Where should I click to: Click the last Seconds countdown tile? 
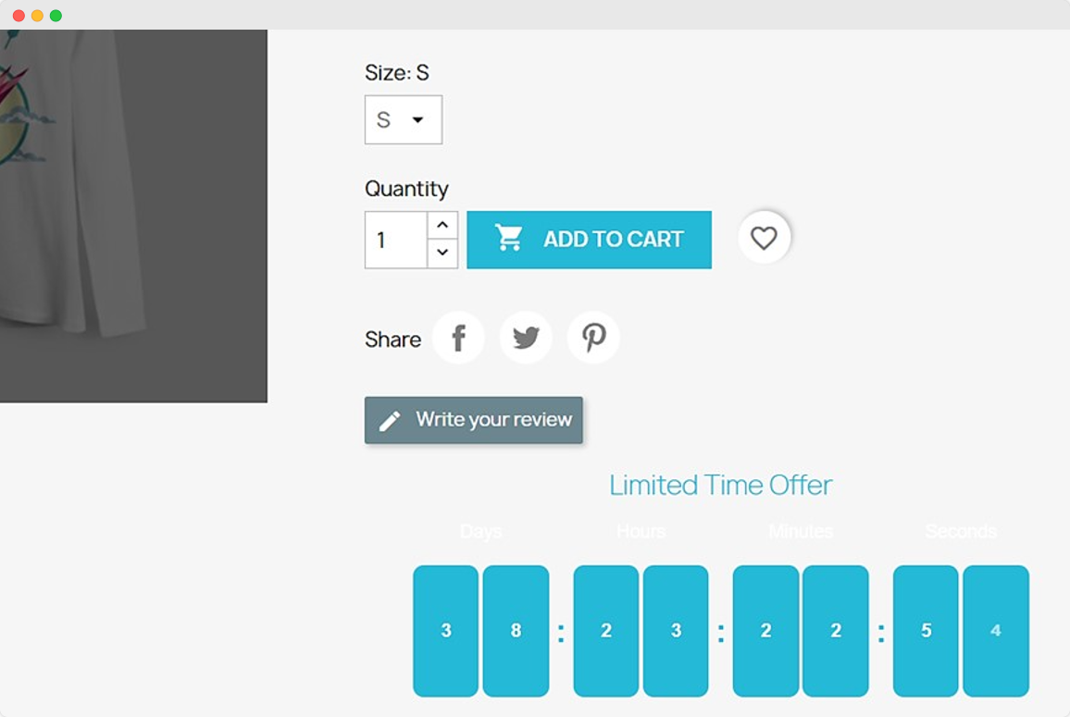tap(995, 631)
